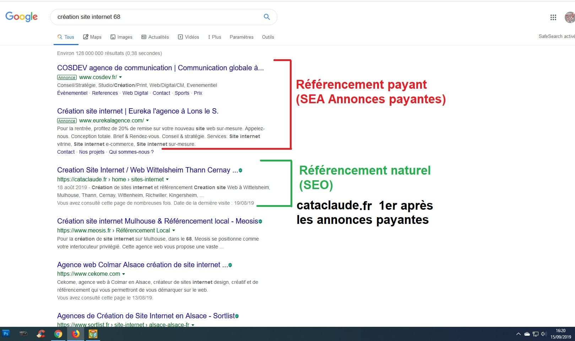This screenshot has height=341, width=575.
Task: Show hidden system tray icons
Action: (518, 334)
